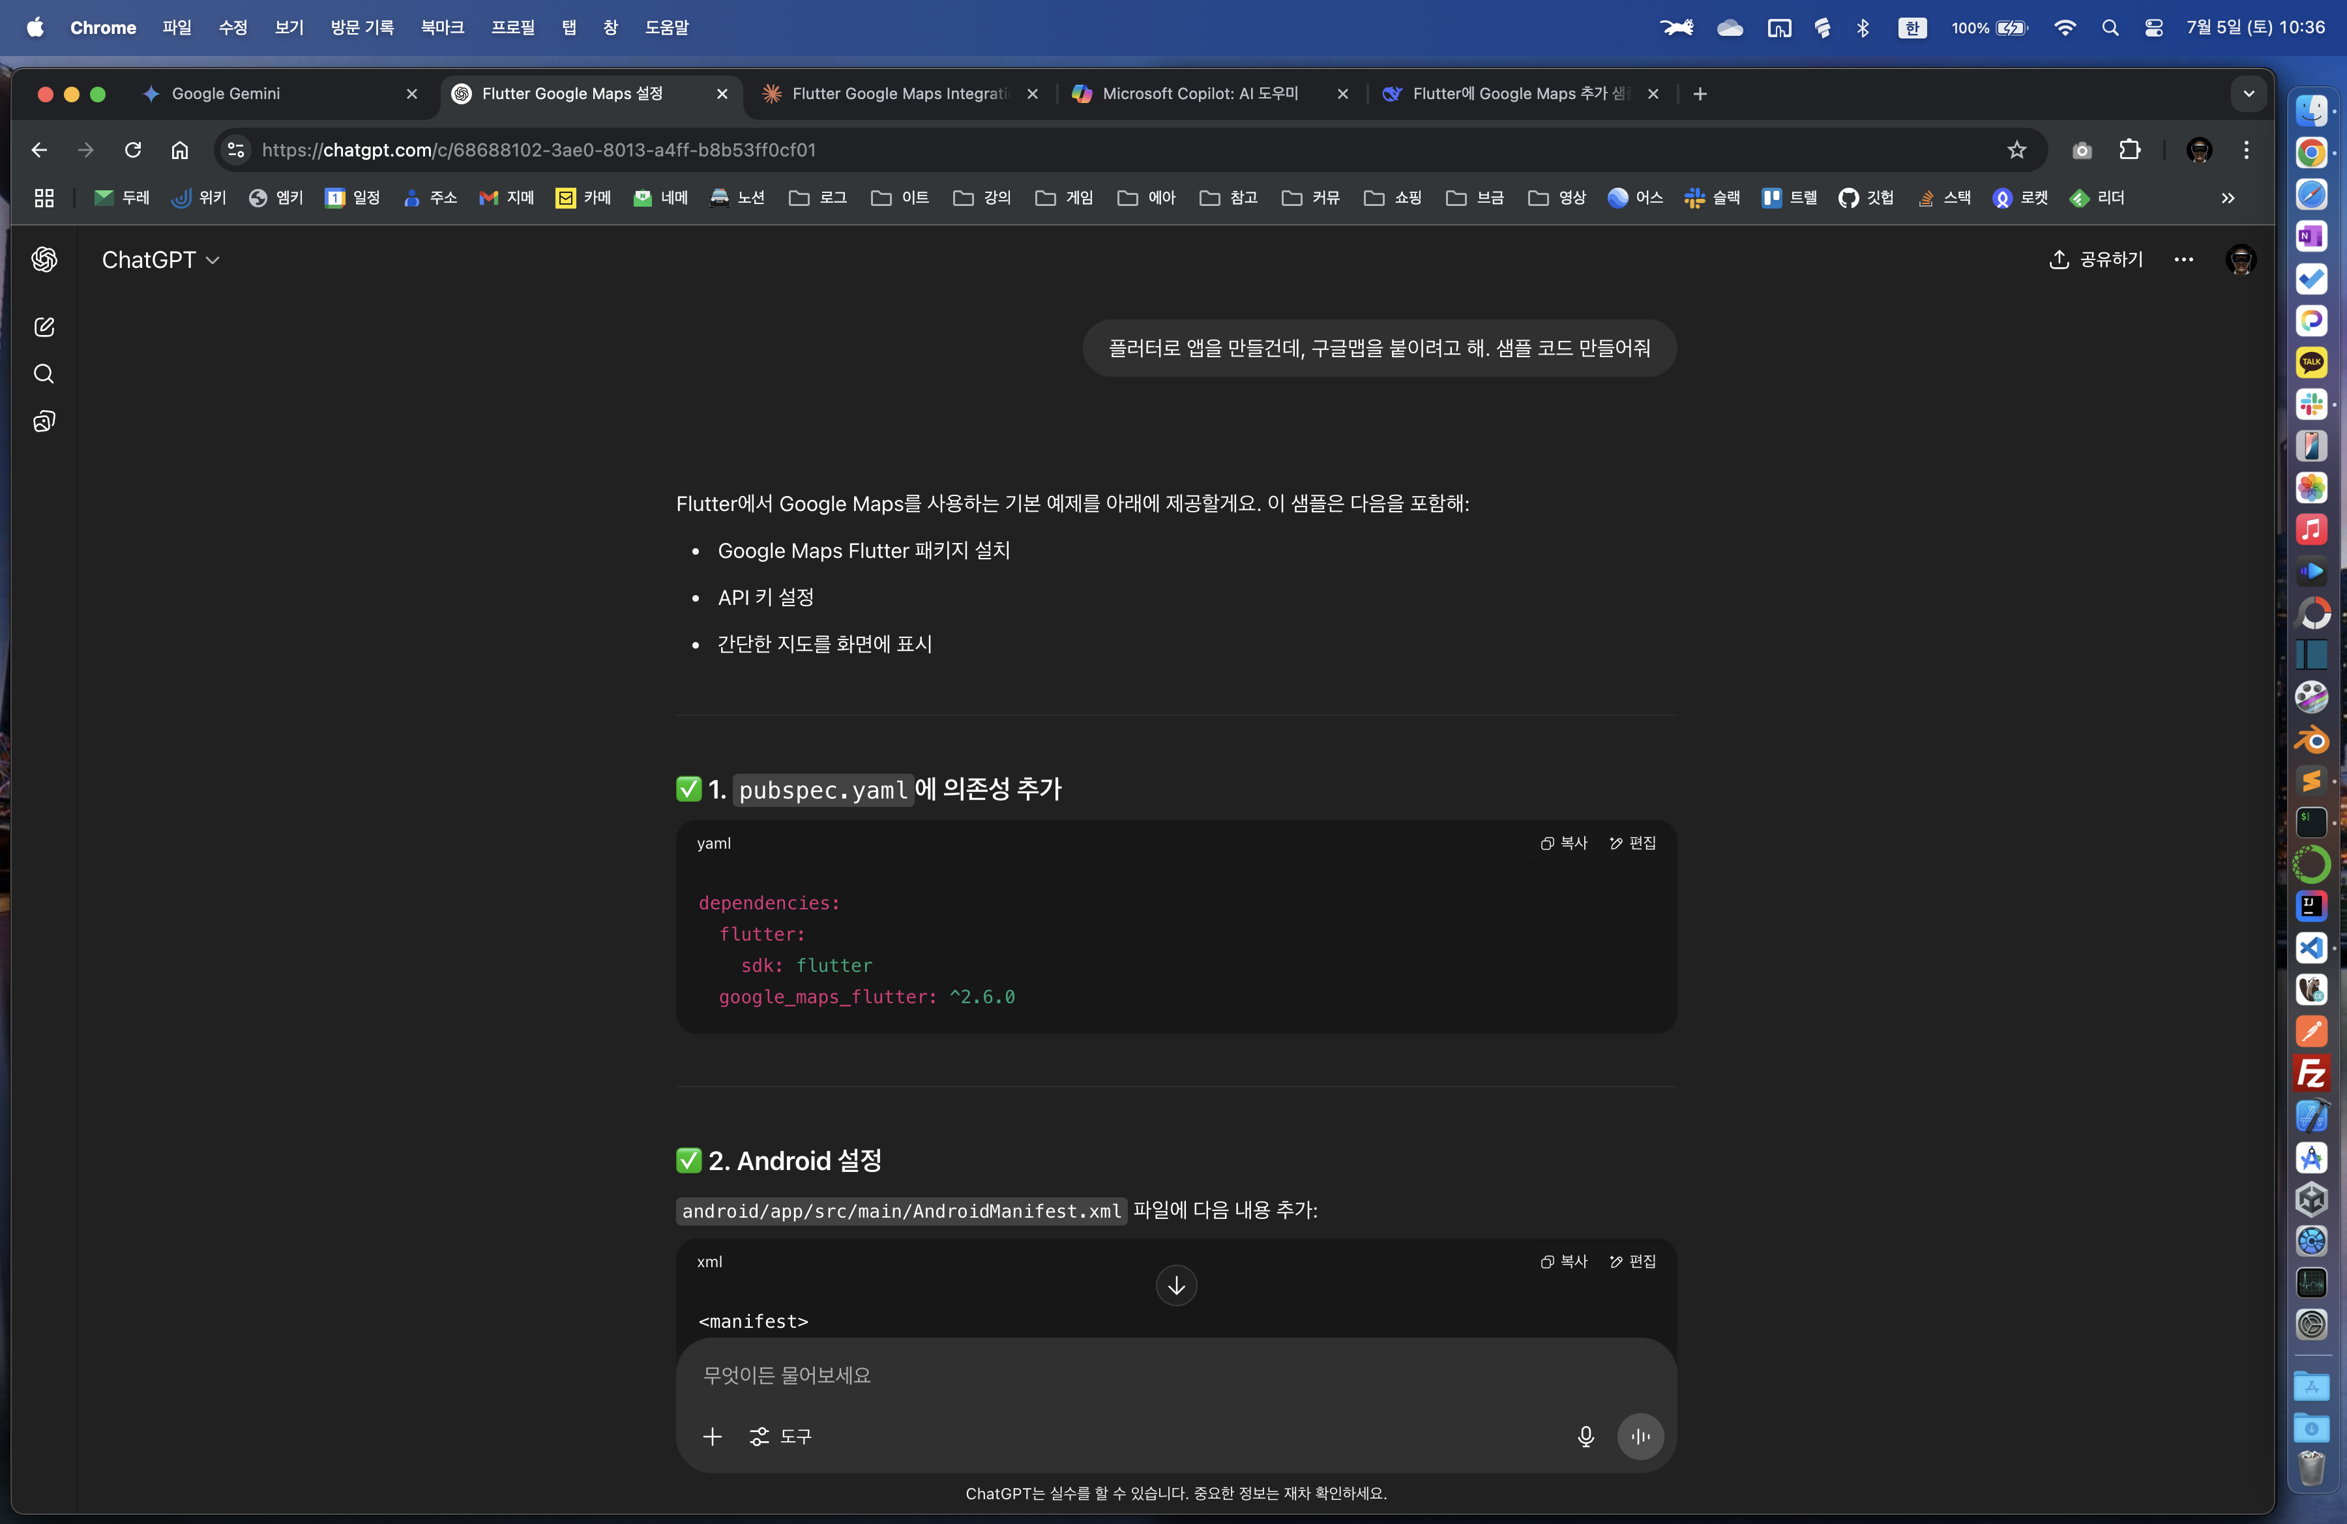The image size is (2347, 1524).
Task: Open chat search in the ChatGPT sidebar
Action: coord(44,375)
